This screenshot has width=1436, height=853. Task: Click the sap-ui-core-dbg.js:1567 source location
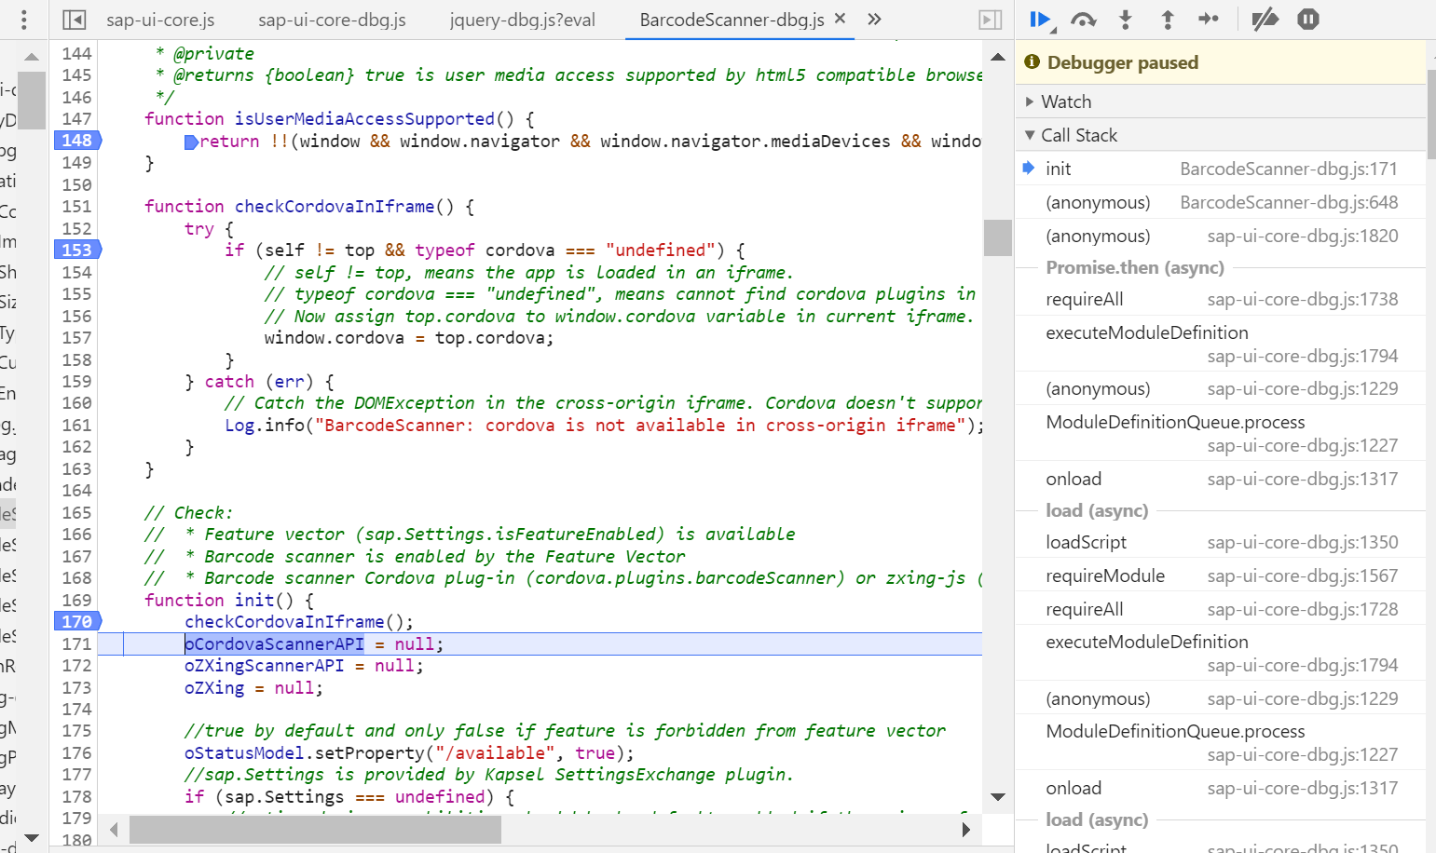click(1303, 575)
